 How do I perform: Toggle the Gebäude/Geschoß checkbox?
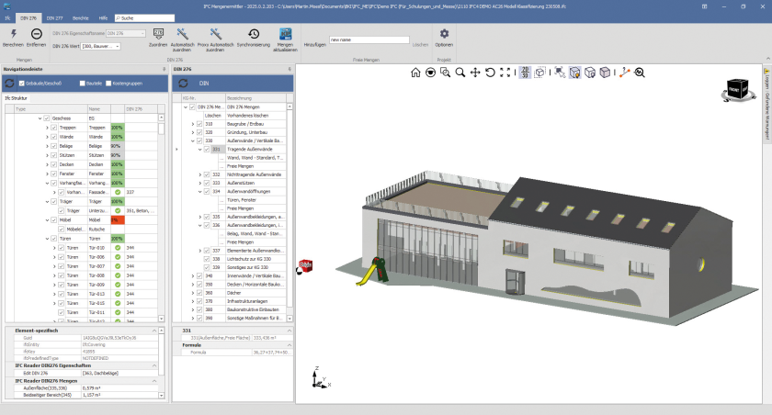[x=22, y=84]
